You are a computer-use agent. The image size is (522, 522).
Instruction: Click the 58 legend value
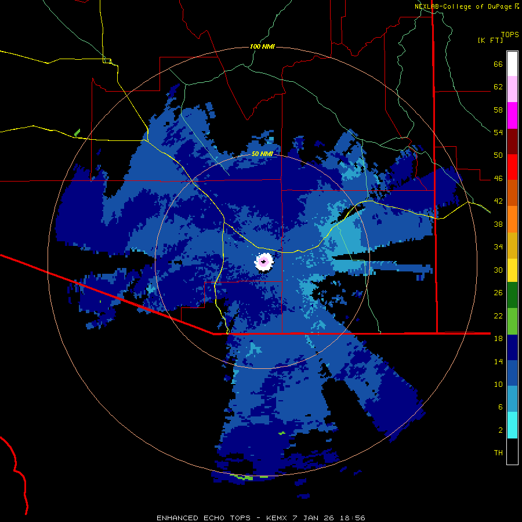(x=498, y=110)
